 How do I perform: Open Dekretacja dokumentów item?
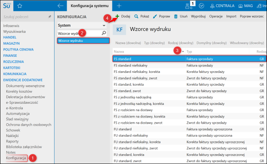[25, 97]
